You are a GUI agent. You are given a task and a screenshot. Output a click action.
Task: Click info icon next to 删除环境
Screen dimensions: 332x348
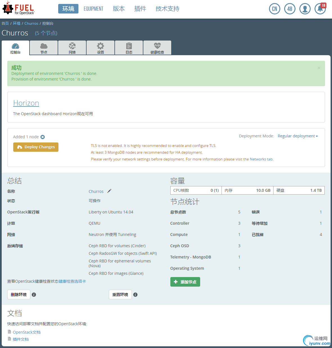click(34, 295)
